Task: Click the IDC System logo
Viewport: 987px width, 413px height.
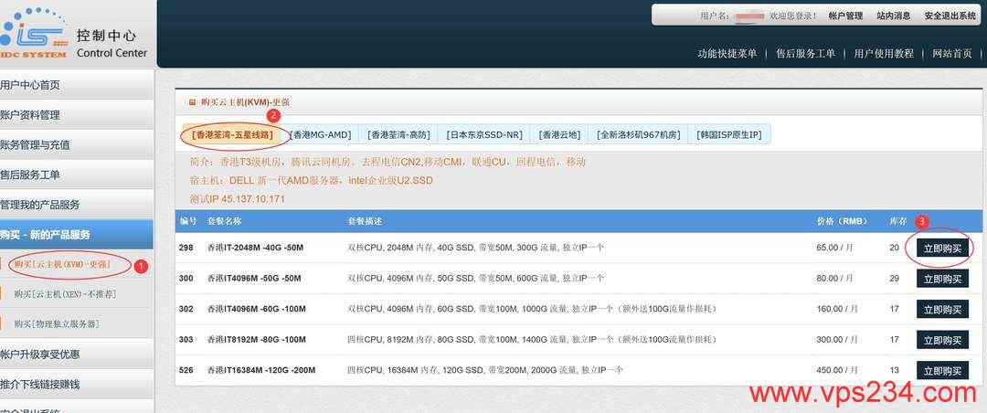Action: (37, 34)
